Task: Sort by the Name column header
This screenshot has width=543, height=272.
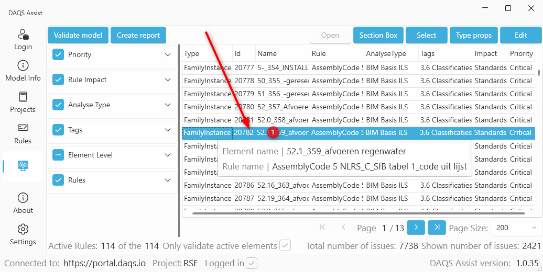Action: pos(267,53)
